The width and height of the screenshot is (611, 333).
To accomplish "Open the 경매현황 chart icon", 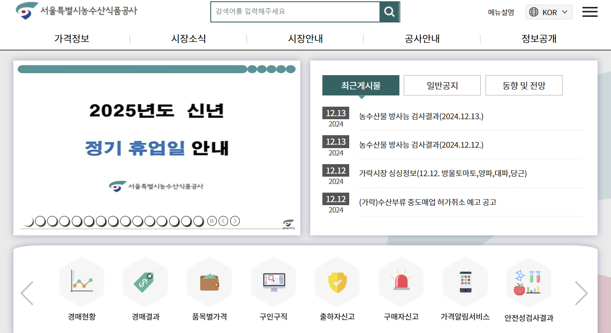I will [x=82, y=281].
